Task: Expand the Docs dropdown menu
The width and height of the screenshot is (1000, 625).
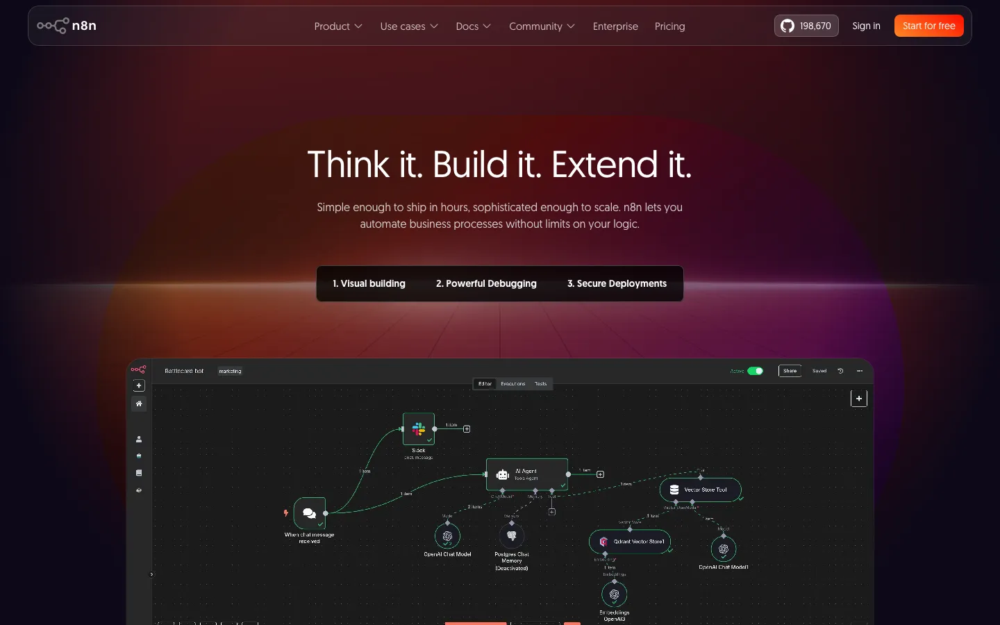Action: (473, 26)
